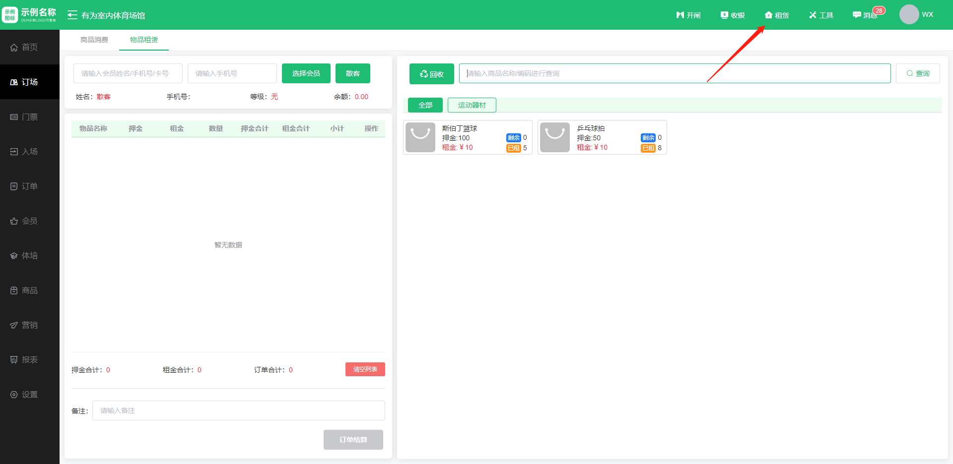Open 设置 settings in sidebar
The height and width of the screenshot is (464, 953).
coord(30,395)
